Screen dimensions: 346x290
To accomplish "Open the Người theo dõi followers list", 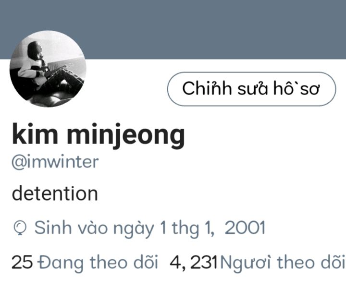I will pyautogui.click(x=283, y=263).
